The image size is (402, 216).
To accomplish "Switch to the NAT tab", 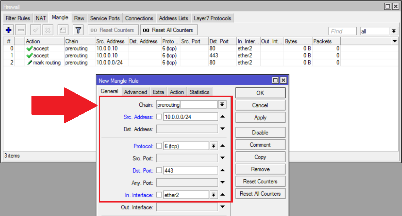I will pos(41,18).
